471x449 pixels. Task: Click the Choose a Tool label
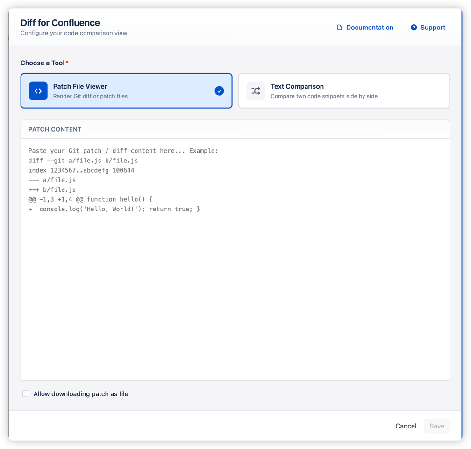pyautogui.click(x=42, y=63)
